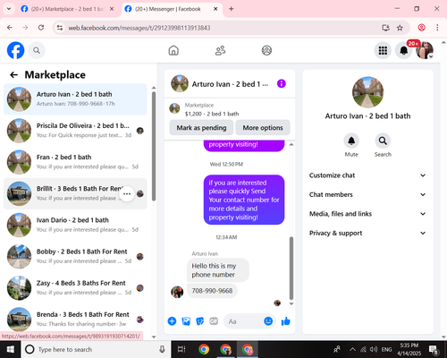Click the chat header Arturo Ivan title

click(230, 84)
